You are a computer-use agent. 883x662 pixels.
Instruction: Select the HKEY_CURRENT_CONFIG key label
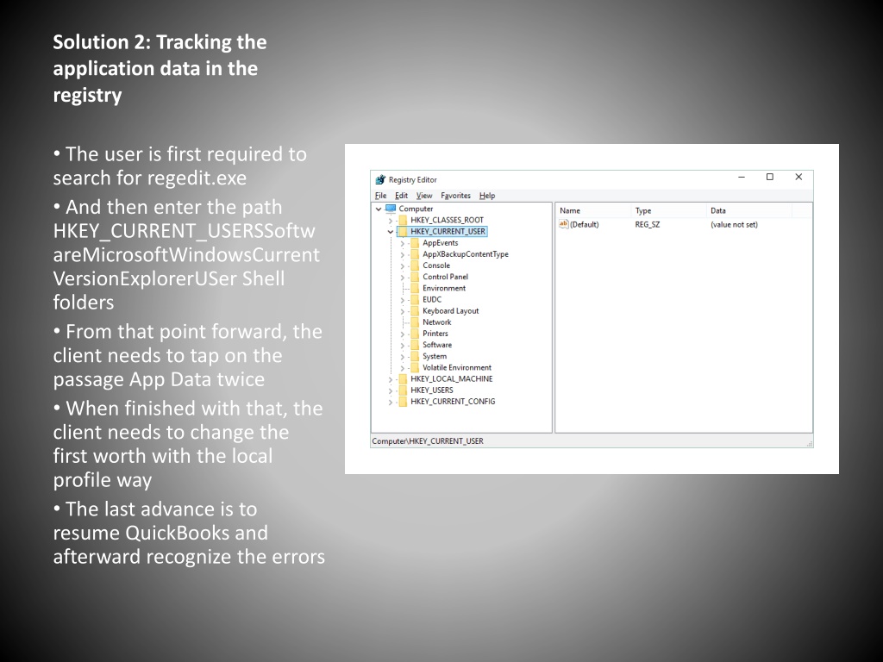point(453,402)
